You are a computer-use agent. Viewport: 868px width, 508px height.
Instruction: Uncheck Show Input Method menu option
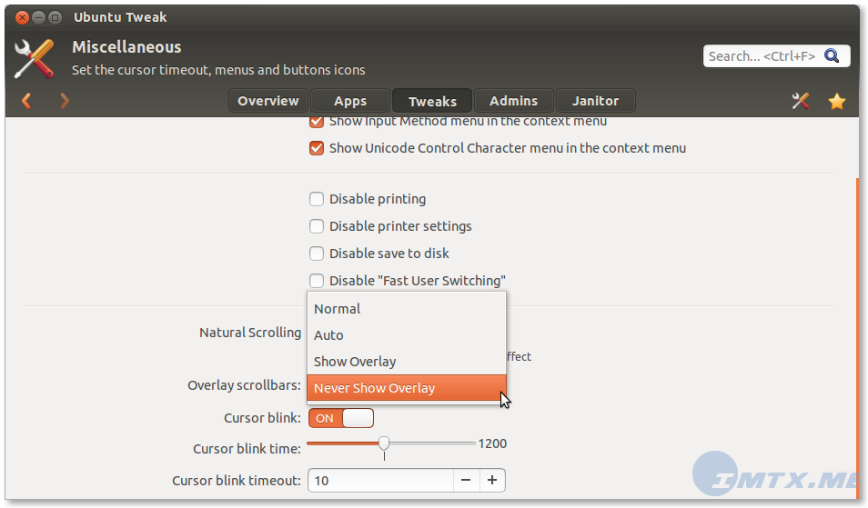(x=316, y=122)
